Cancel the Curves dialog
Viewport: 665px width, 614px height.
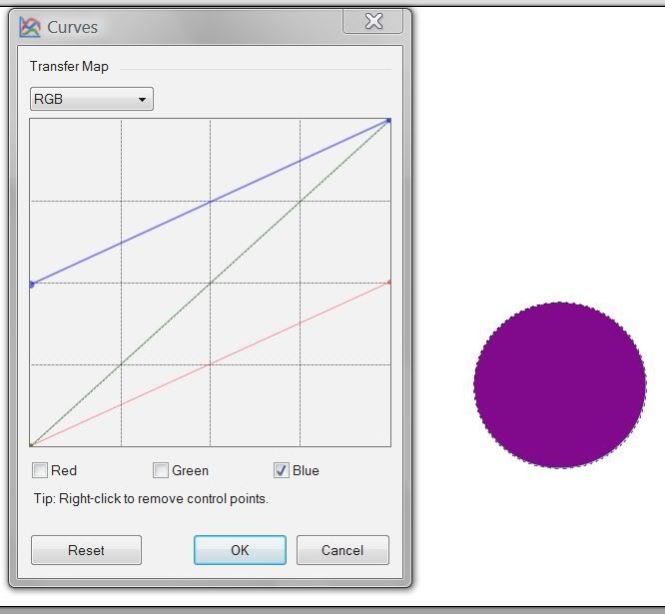pyautogui.click(x=342, y=550)
